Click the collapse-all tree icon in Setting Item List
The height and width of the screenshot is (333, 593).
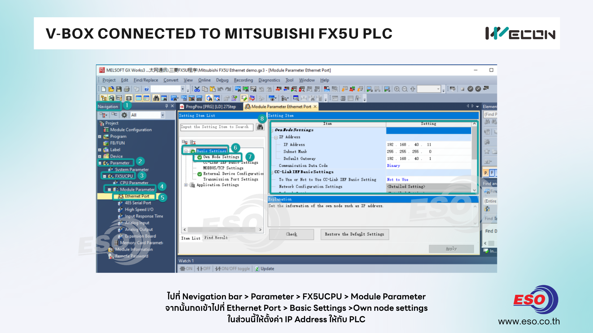[x=193, y=142]
